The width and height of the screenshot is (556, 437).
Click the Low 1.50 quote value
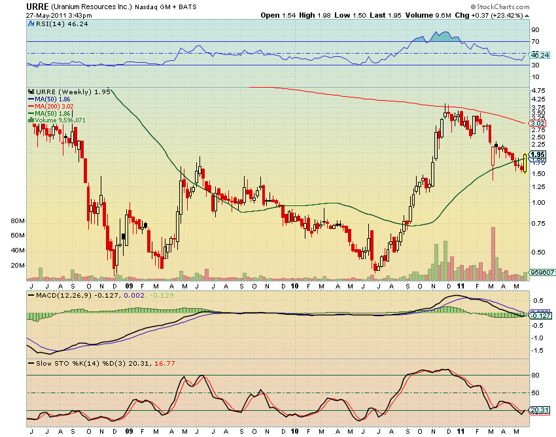point(350,15)
